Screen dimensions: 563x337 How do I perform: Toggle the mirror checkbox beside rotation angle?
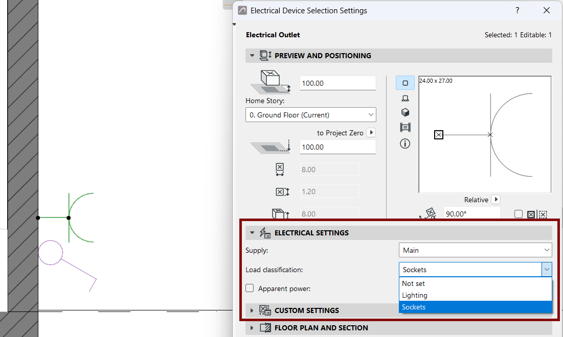point(518,214)
